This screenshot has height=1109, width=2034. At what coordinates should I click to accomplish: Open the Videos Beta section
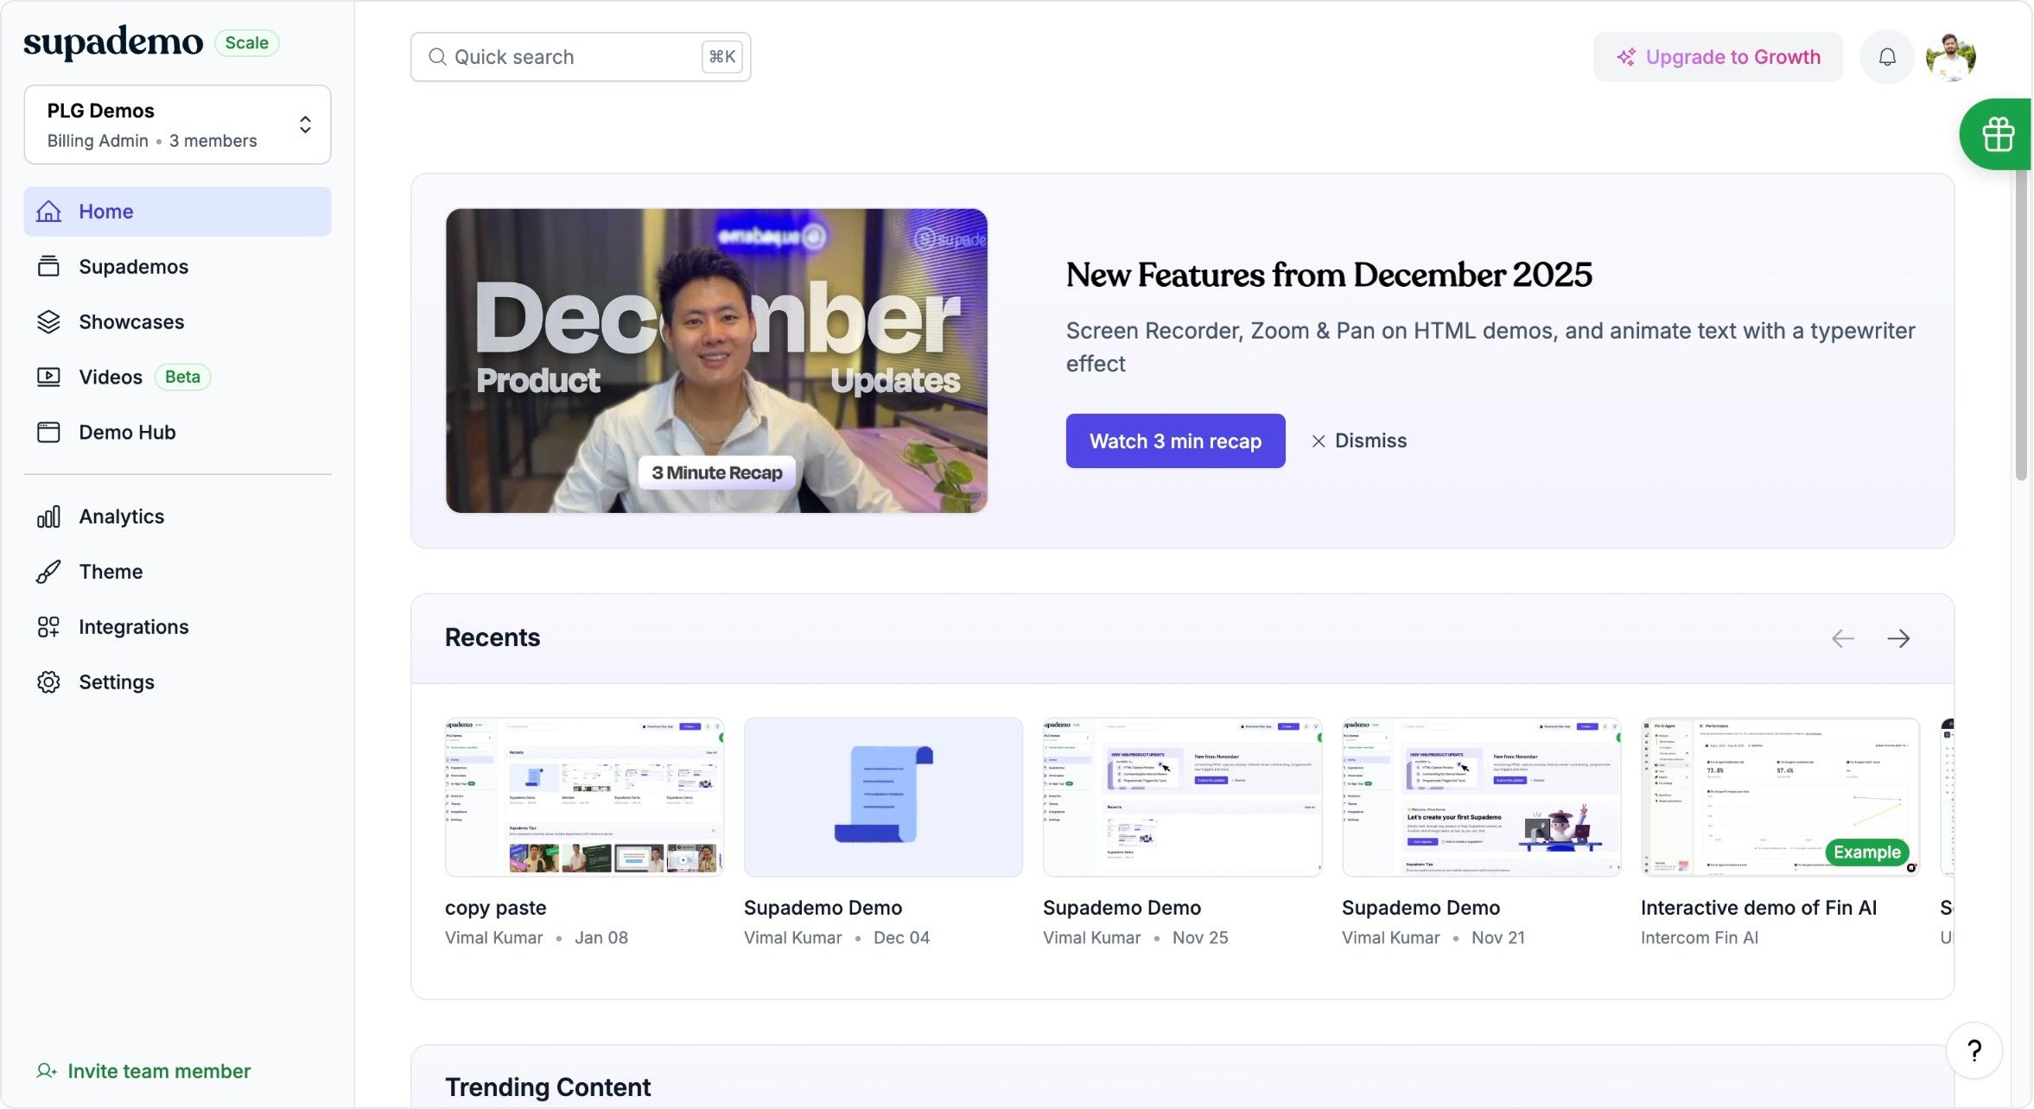tap(178, 377)
